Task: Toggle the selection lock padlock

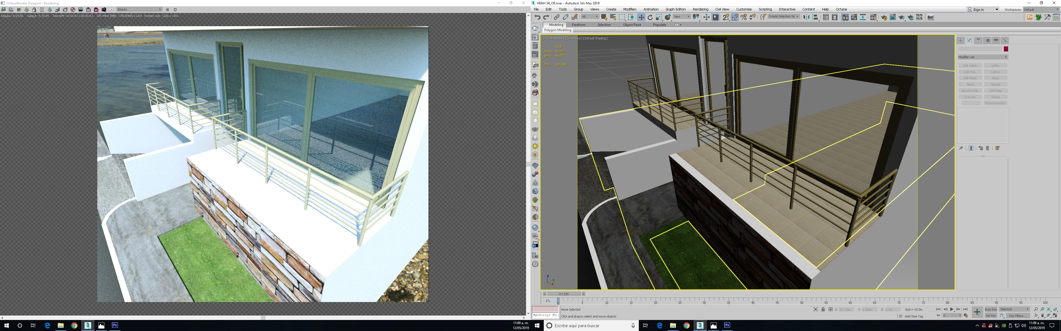Action: pyautogui.click(x=823, y=309)
